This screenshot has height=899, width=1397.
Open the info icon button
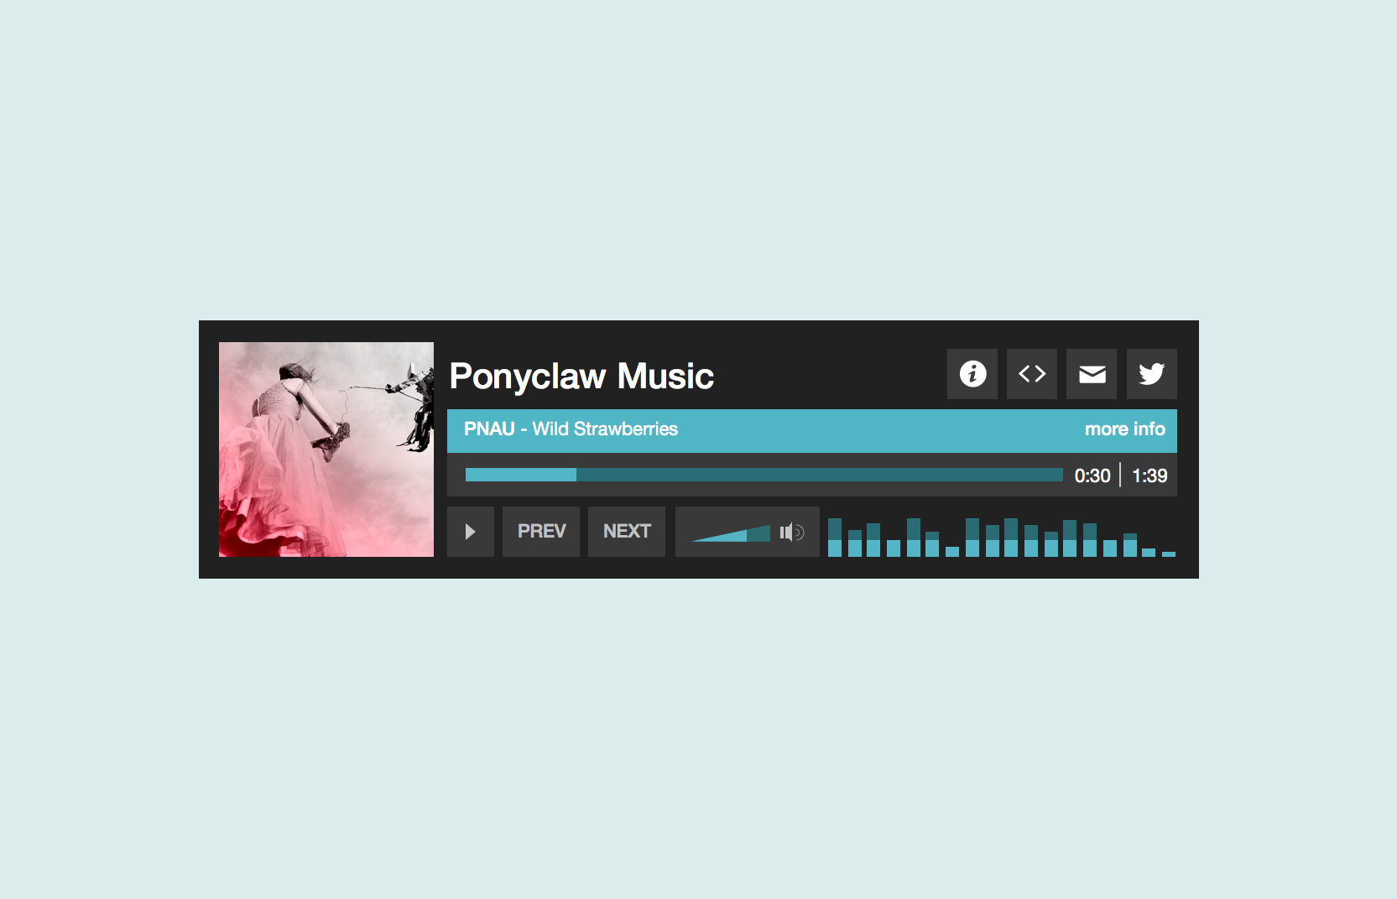pyautogui.click(x=972, y=374)
